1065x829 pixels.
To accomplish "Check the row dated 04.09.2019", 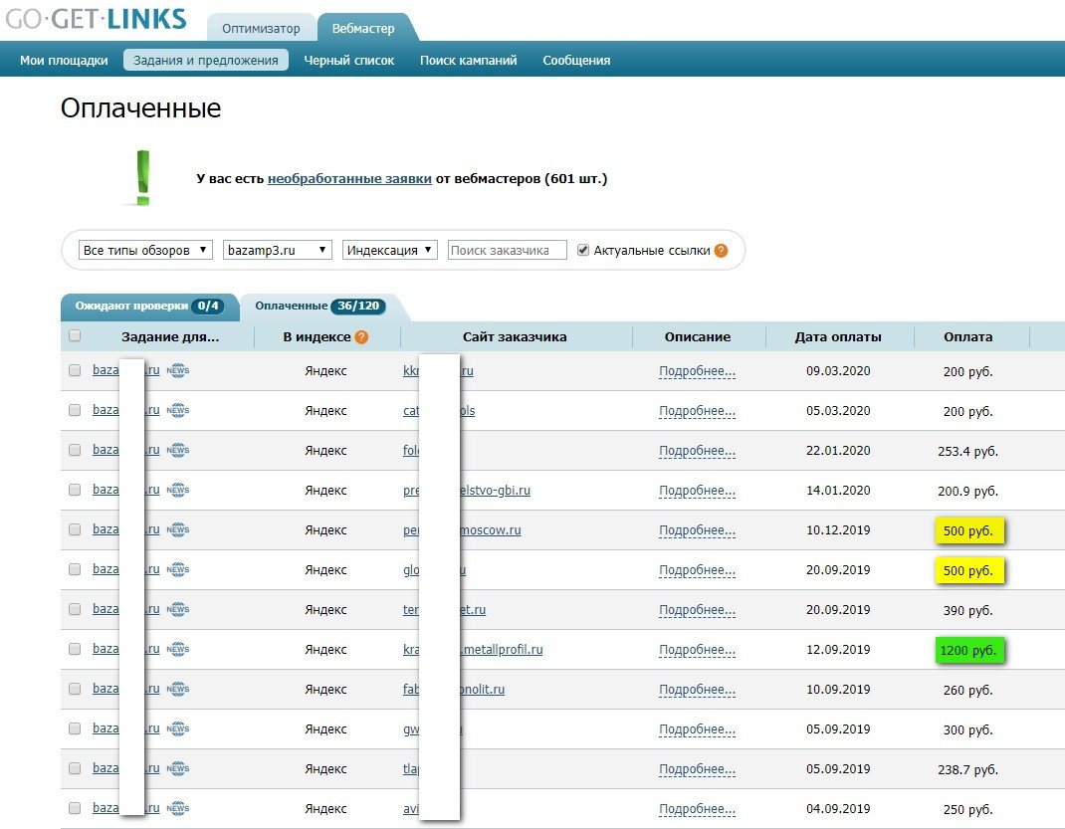I will click(x=75, y=808).
